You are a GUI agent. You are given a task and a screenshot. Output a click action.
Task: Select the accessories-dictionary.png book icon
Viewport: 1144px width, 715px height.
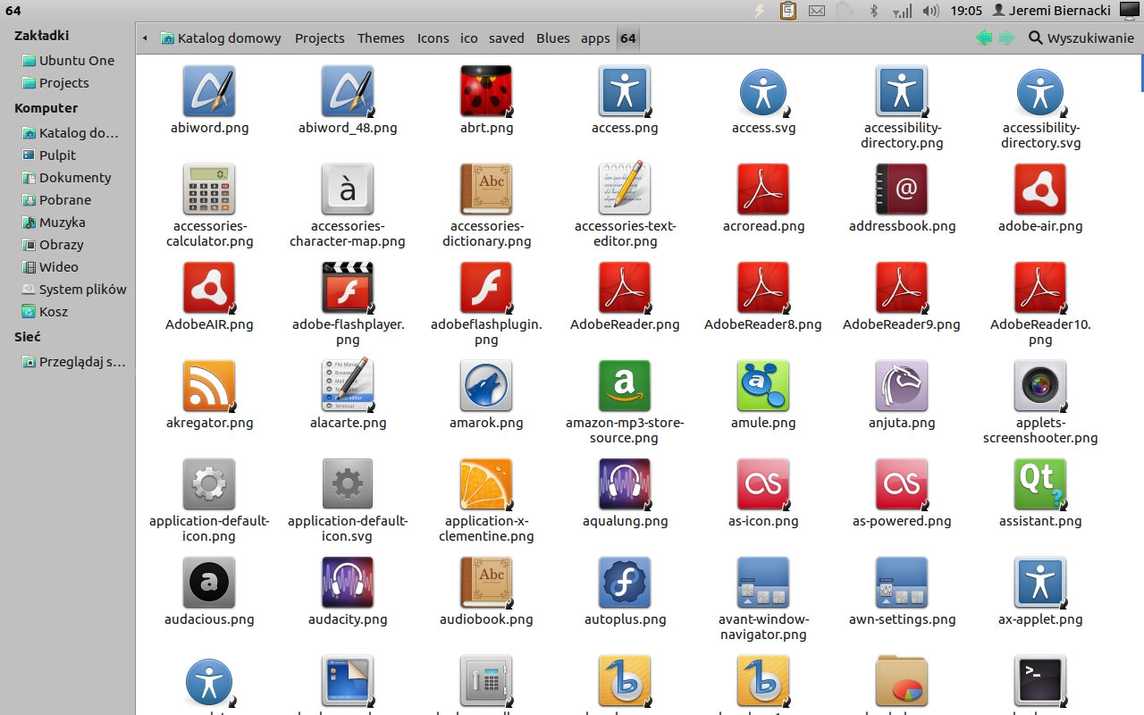[486, 189]
